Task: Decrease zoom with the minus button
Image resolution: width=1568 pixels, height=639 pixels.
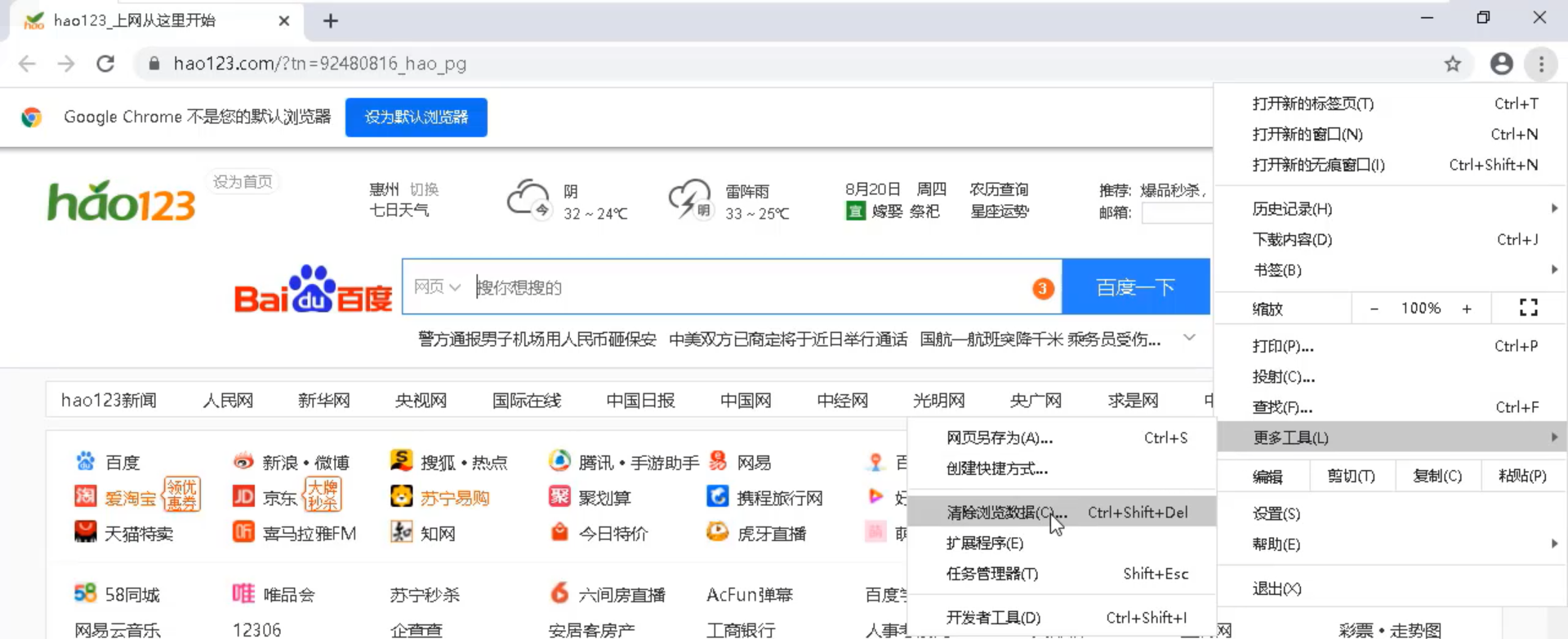Action: point(1374,308)
